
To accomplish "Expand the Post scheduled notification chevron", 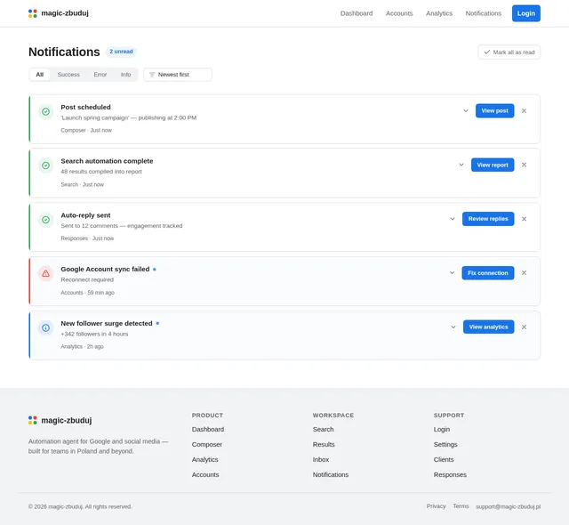I will (466, 110).
